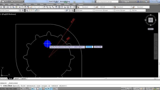Open the ByLayer linetype dropdown

click(x=104, y=10)
